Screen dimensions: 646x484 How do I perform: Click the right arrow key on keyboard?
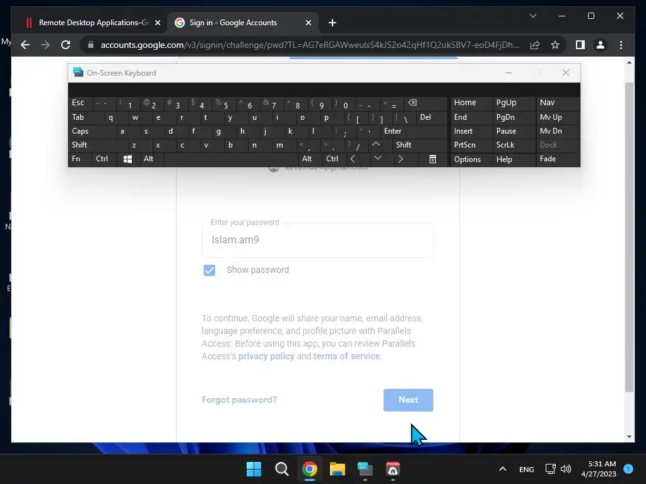point(401,159)
